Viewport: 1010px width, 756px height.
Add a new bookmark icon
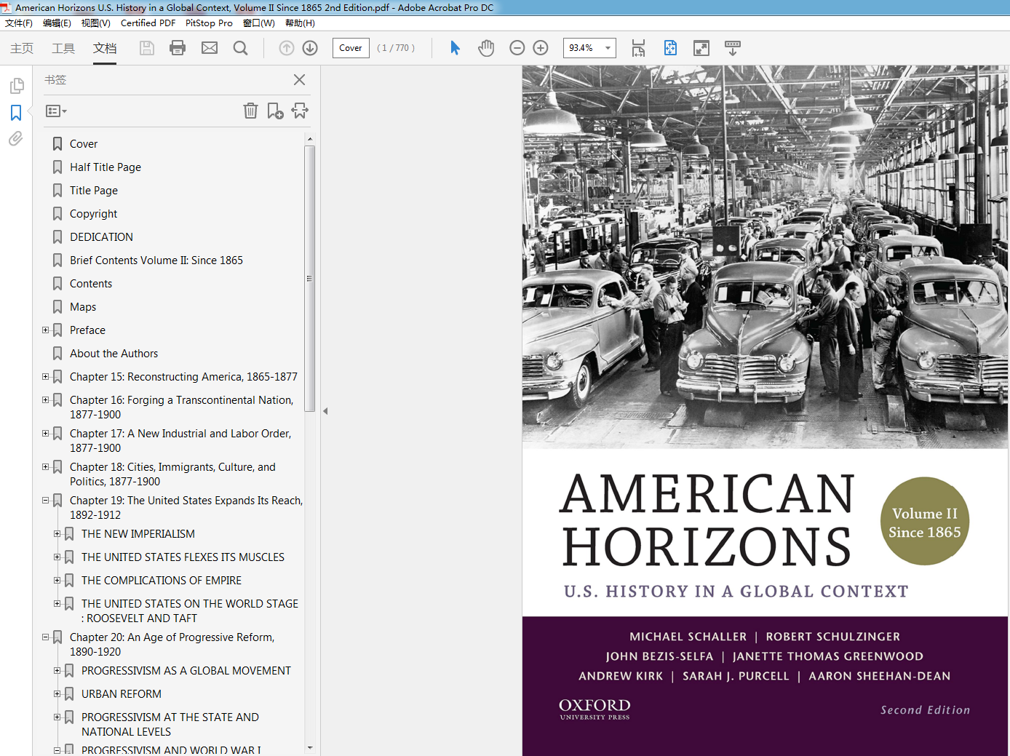[275, 111]
